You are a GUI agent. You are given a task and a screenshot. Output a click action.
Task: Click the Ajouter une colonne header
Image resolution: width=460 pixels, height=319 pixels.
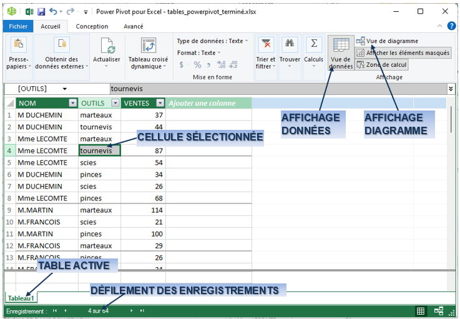click(208, 103)
